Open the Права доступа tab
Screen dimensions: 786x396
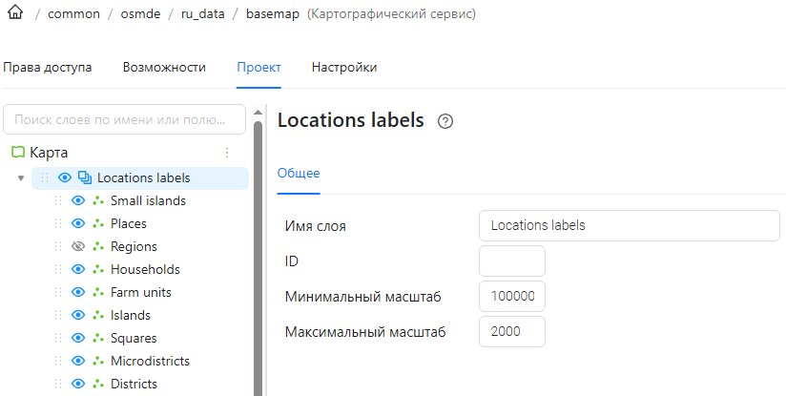coord(47,67)
